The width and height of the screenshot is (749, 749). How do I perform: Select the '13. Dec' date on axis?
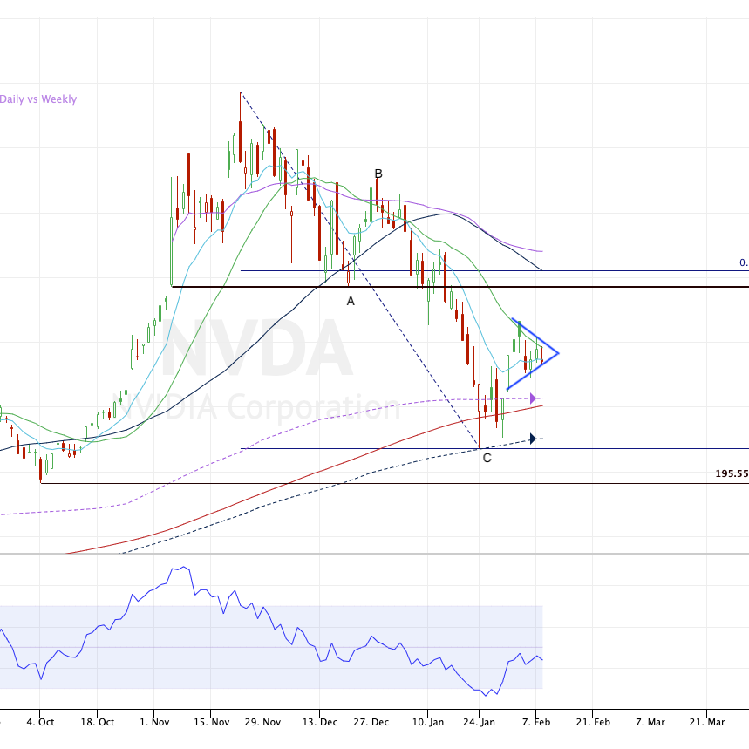(x=319, y=723)
